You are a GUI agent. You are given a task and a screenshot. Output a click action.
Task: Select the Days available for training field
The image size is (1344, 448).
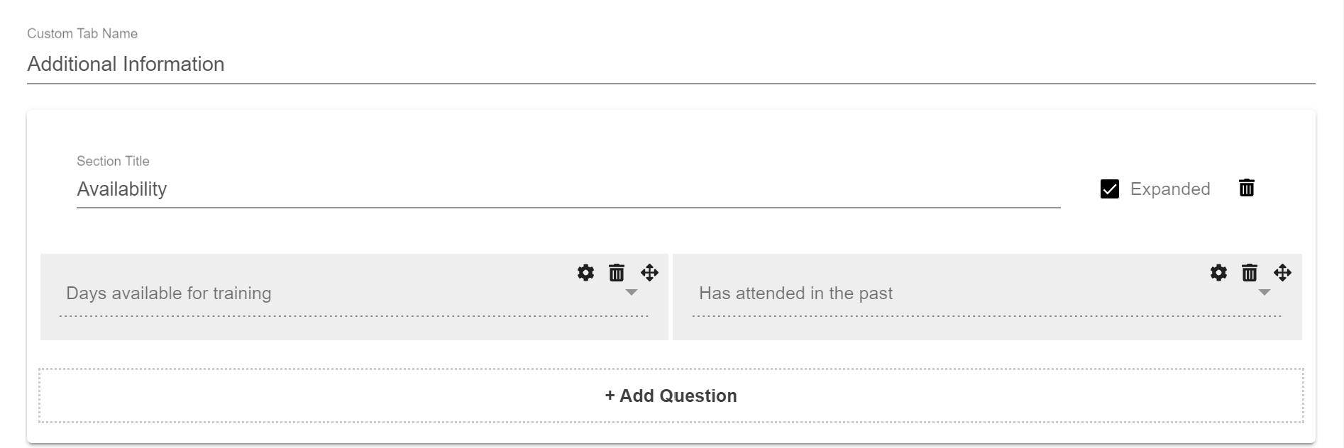(354, 297)
